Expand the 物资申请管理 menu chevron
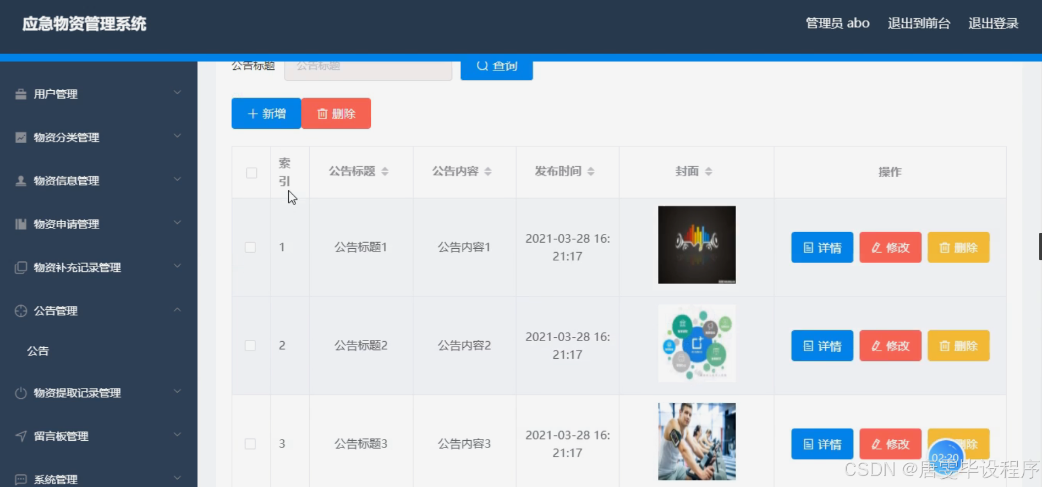Screen dimensions: 1042x487 [177, 223]
